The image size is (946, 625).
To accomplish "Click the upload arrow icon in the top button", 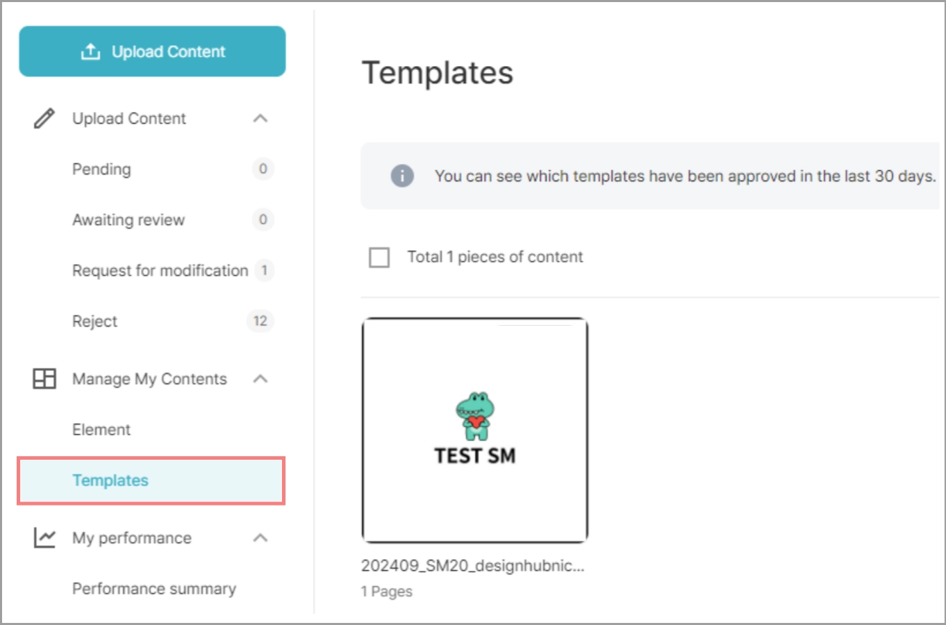I will (x=90, y=51).
